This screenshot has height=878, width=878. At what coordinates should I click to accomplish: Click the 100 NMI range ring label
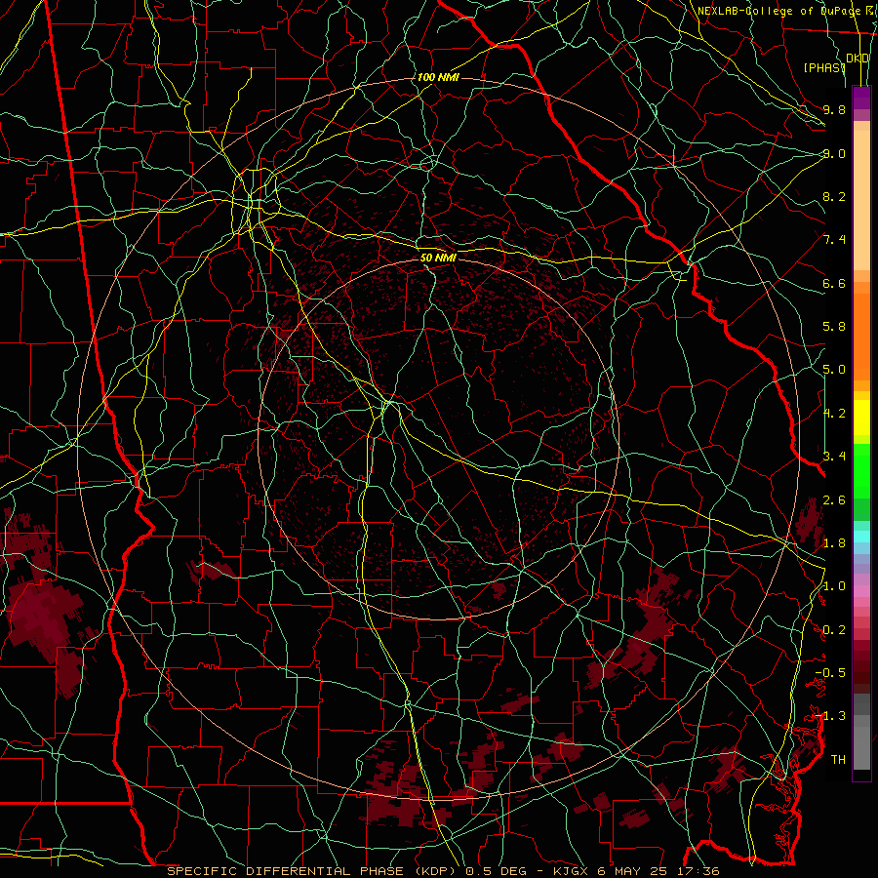(x=438, y=77)
